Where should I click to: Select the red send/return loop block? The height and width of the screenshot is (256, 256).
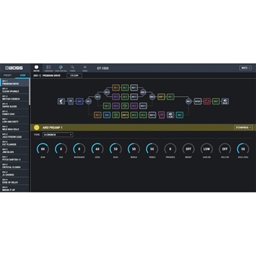point(207,101)
